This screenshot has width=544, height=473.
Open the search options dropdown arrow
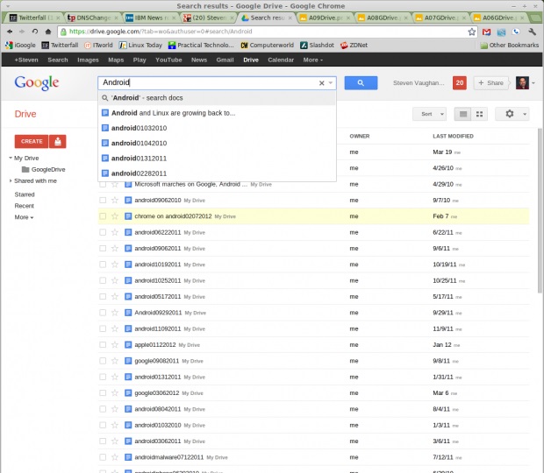tap(331, 83)
